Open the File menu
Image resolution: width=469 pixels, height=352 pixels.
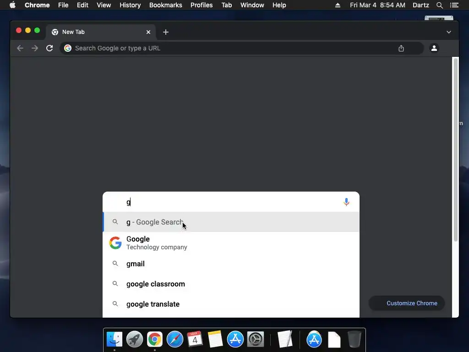tap(63, 5)
